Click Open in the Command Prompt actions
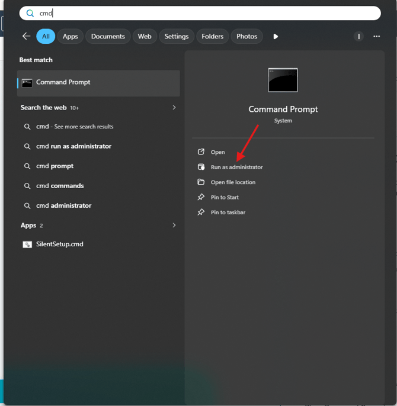 (217, 152)
